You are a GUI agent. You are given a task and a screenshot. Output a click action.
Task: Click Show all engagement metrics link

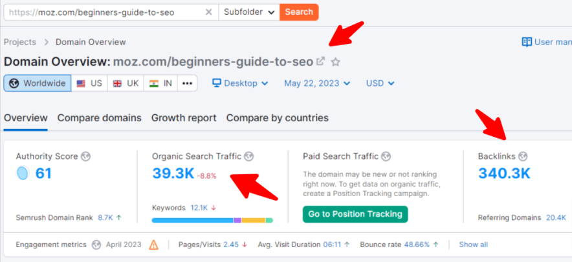473,245
